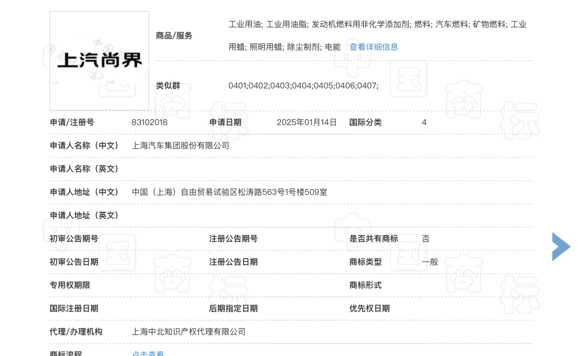
Task: Open the 查看详细信息 link
Action: click(x=373, y=47)
